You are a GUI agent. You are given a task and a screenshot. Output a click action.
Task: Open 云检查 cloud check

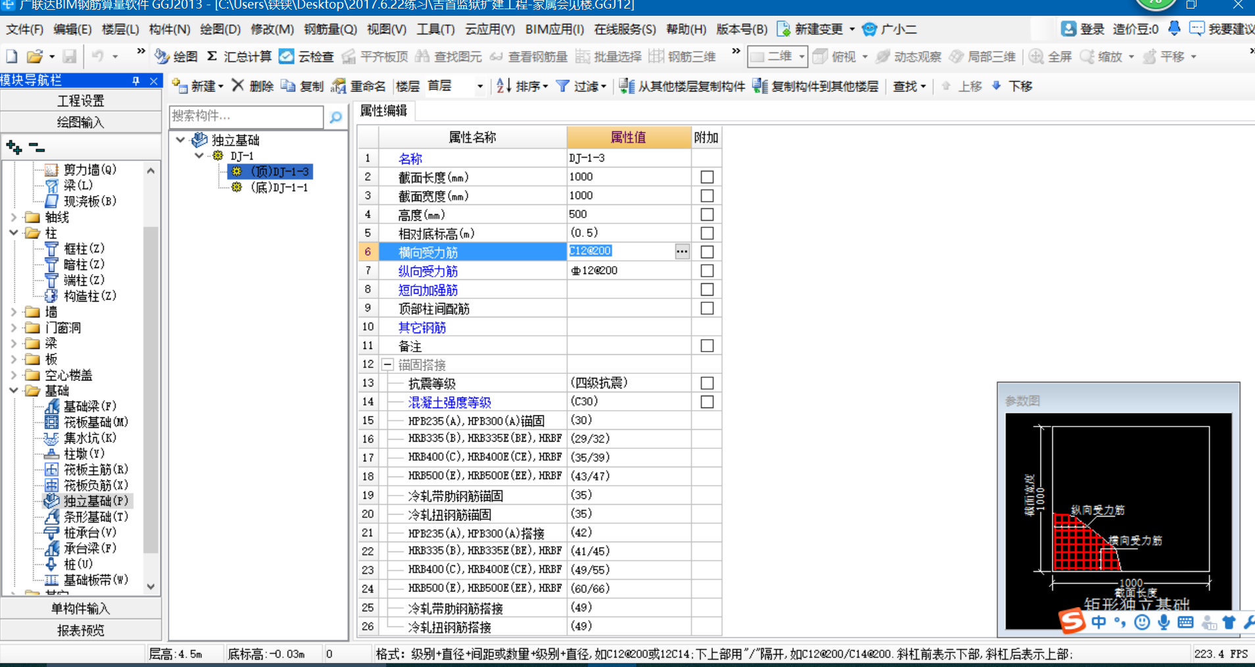pyautogui.click(x=307, y=57)
